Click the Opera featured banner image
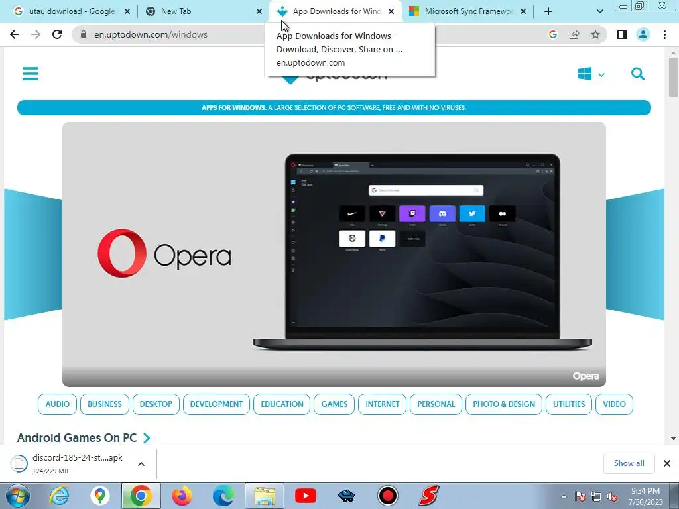This screenshot has width=679, height=509. (334, 254)
